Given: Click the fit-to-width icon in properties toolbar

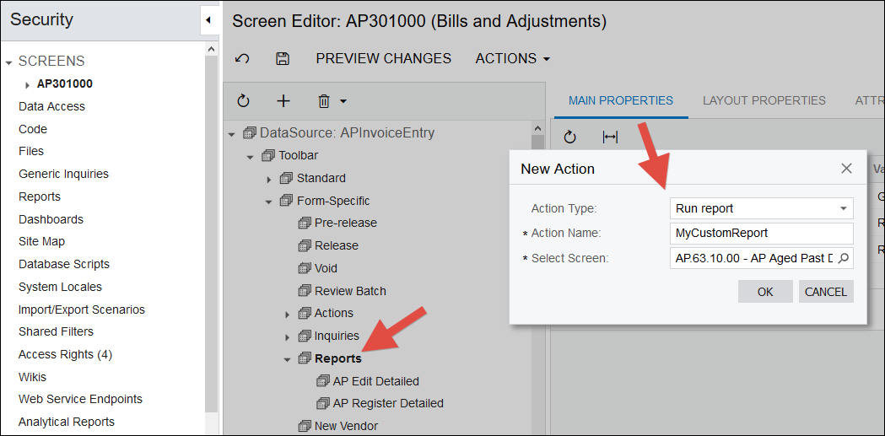Looking at the screenshot, I should click(x=610, y=137).
